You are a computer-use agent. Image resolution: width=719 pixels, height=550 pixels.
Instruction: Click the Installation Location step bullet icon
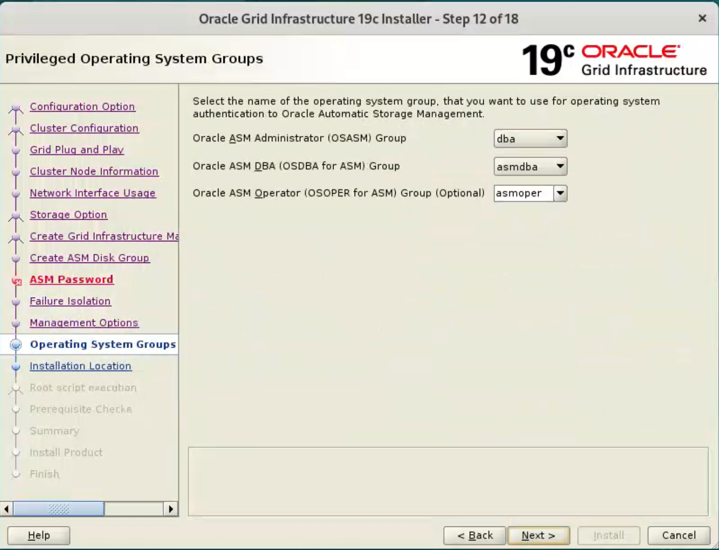(16, 367)
